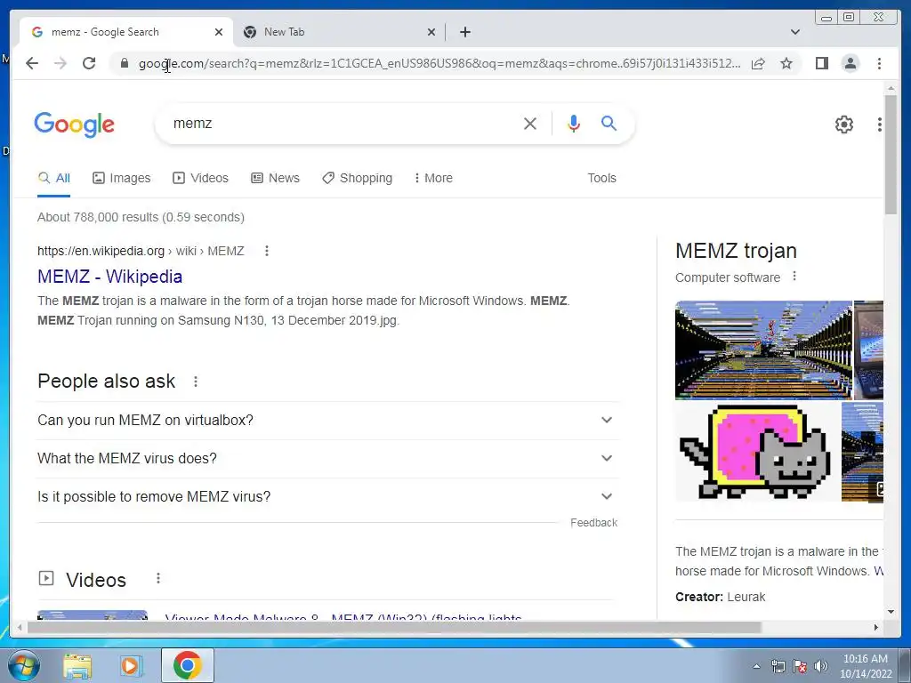This screenshot has width=911, height=683.
Task: Open Windows Explorer from taskbar
Action: pos(78,665)
